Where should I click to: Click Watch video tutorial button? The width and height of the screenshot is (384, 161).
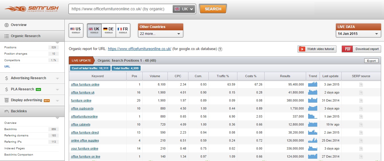click(317, 49)
